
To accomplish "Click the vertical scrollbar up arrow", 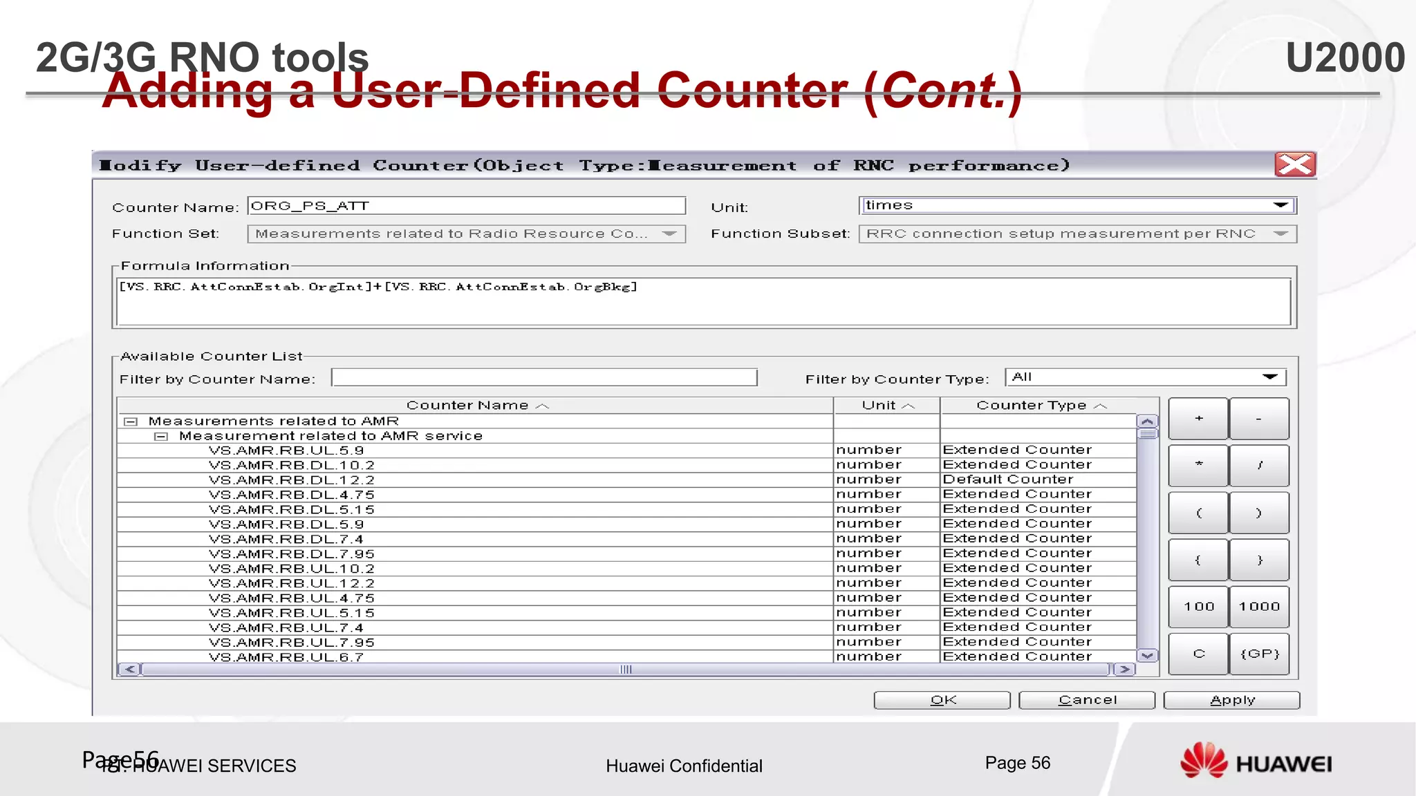I will click(1148, 421).
